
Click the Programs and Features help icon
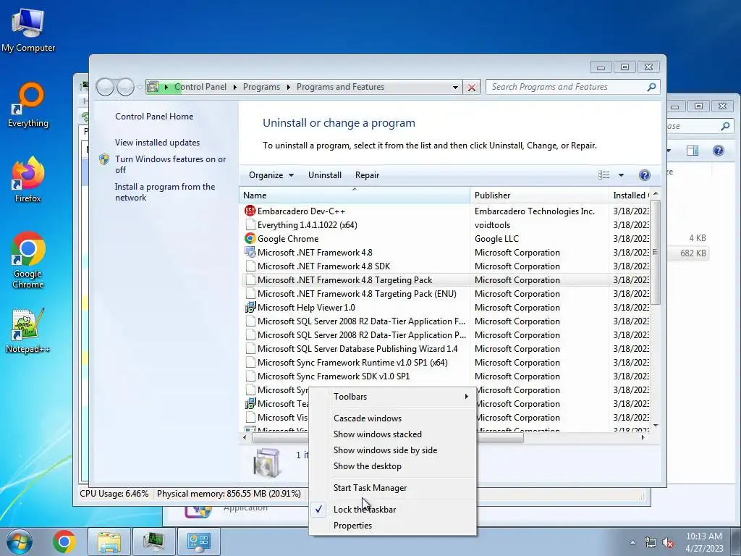click(x=644, y=175)
